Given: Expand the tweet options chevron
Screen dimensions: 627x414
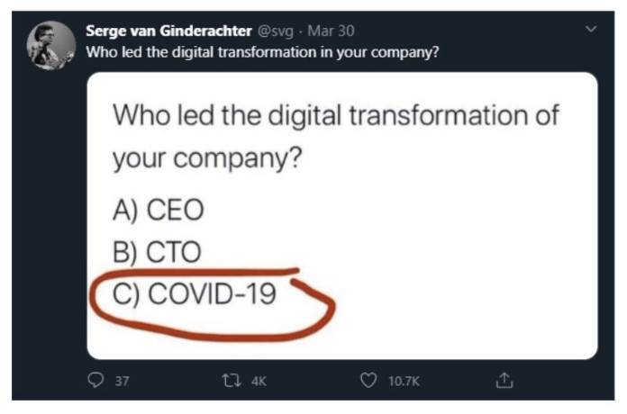Looking at the screenshot, I should coord(591,29).
